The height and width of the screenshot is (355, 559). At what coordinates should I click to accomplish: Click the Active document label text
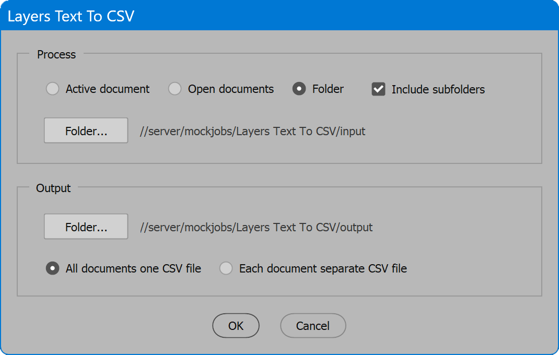(x=107, y=89)
